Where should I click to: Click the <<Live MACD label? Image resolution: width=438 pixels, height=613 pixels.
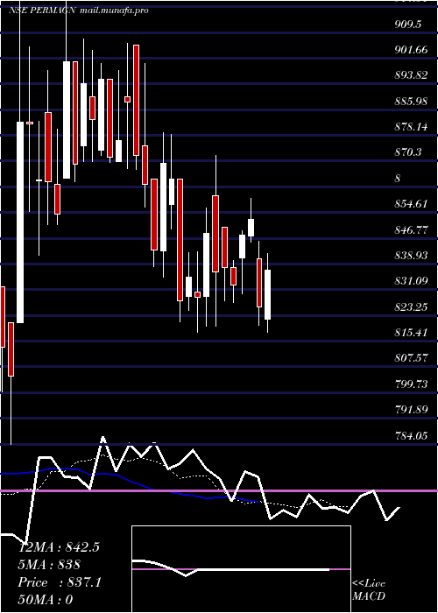(369, 590)
